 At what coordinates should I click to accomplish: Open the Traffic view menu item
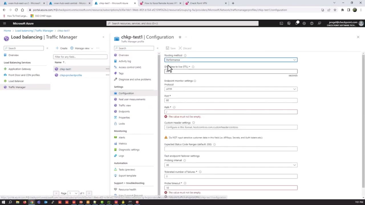(125, 105)
